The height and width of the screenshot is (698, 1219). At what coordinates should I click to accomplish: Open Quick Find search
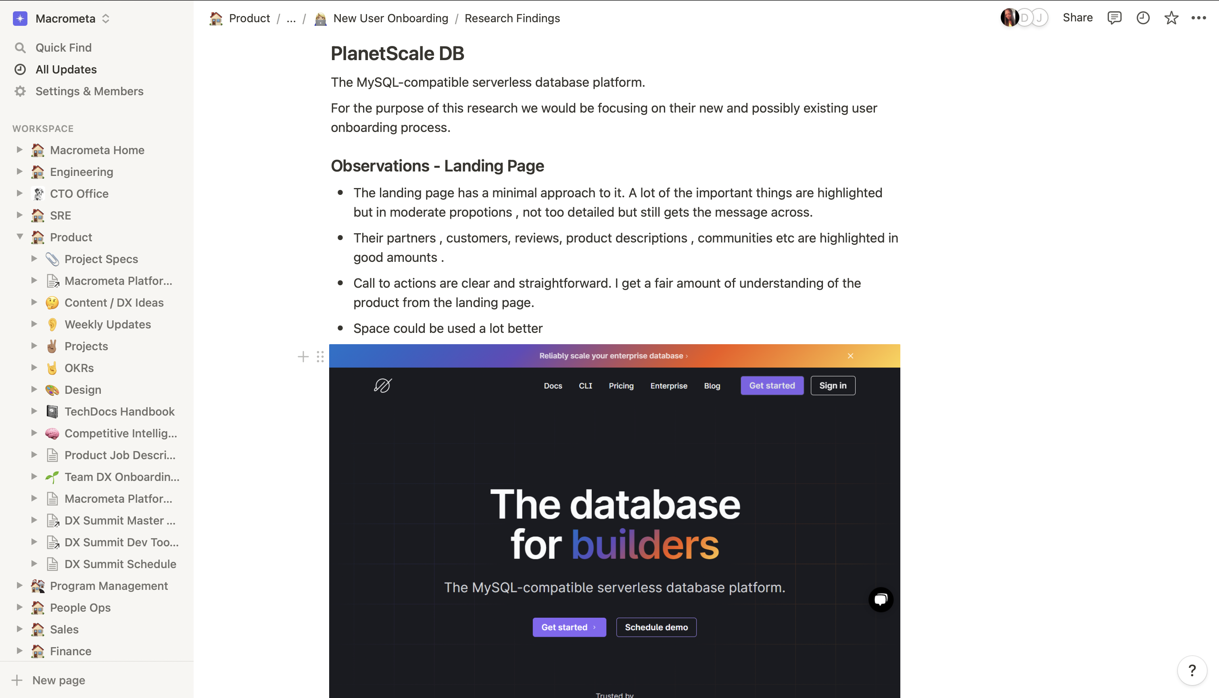64,48
